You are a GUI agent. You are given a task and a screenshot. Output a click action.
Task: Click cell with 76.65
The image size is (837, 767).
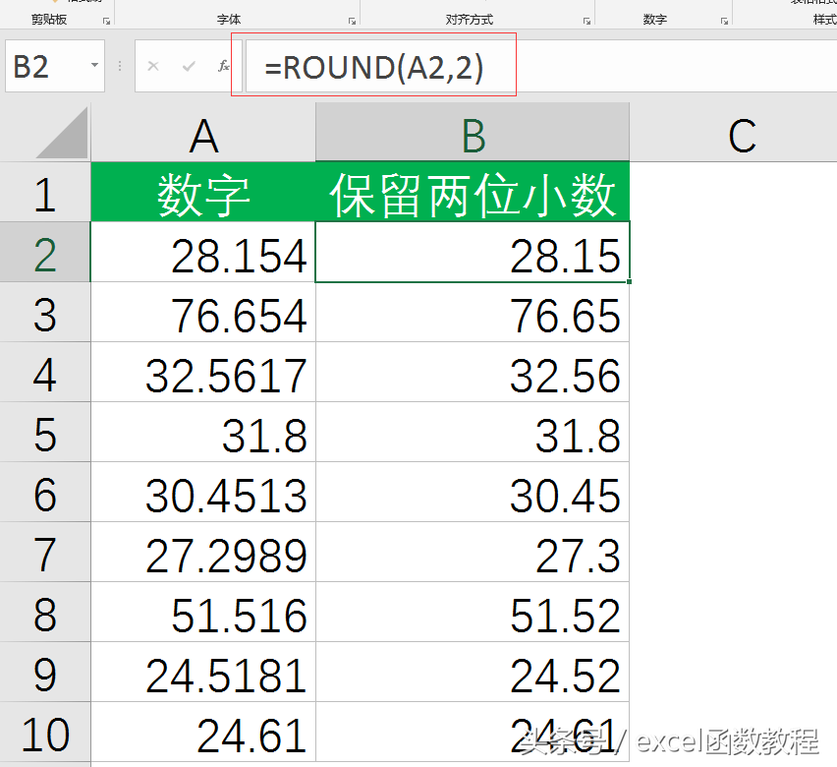coord(473,312)
